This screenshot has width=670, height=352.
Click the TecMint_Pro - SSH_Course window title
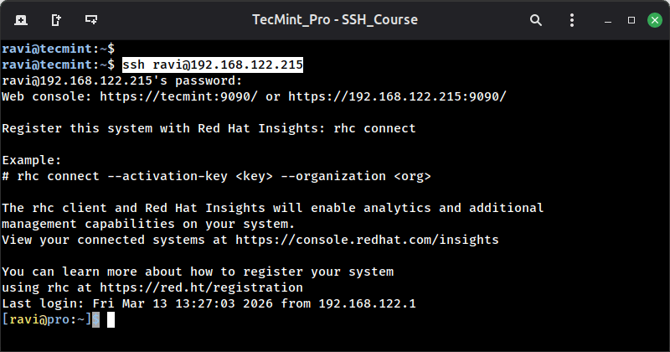pos(334,18)
